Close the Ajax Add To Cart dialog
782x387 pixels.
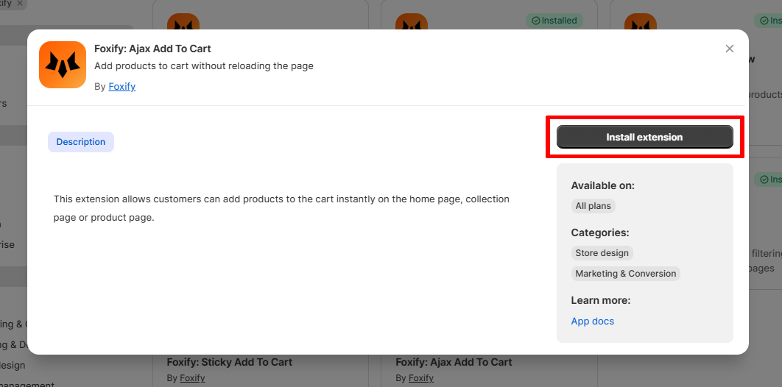pyautogui.click(x=729, y=49)
